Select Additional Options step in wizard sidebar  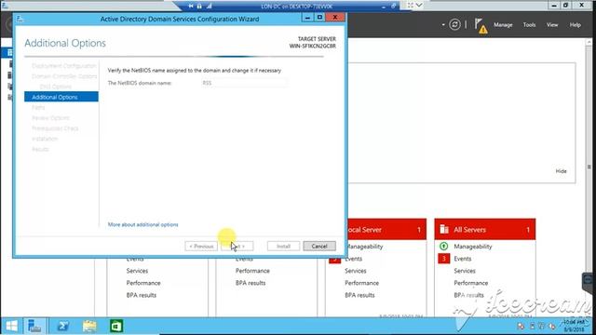tap(61, 97)
